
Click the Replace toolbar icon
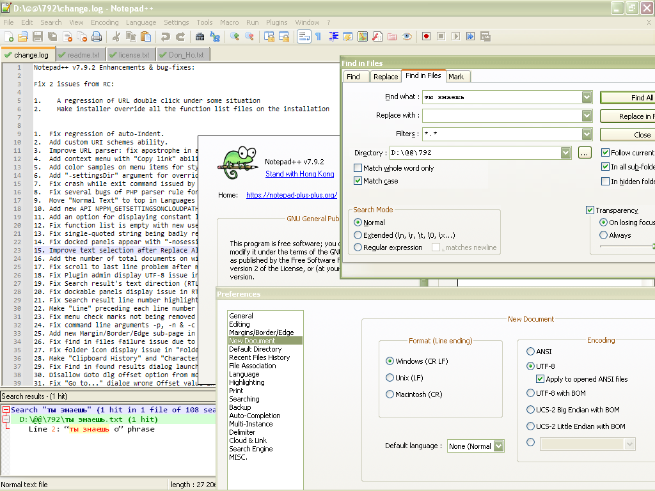tap(215, 36)
